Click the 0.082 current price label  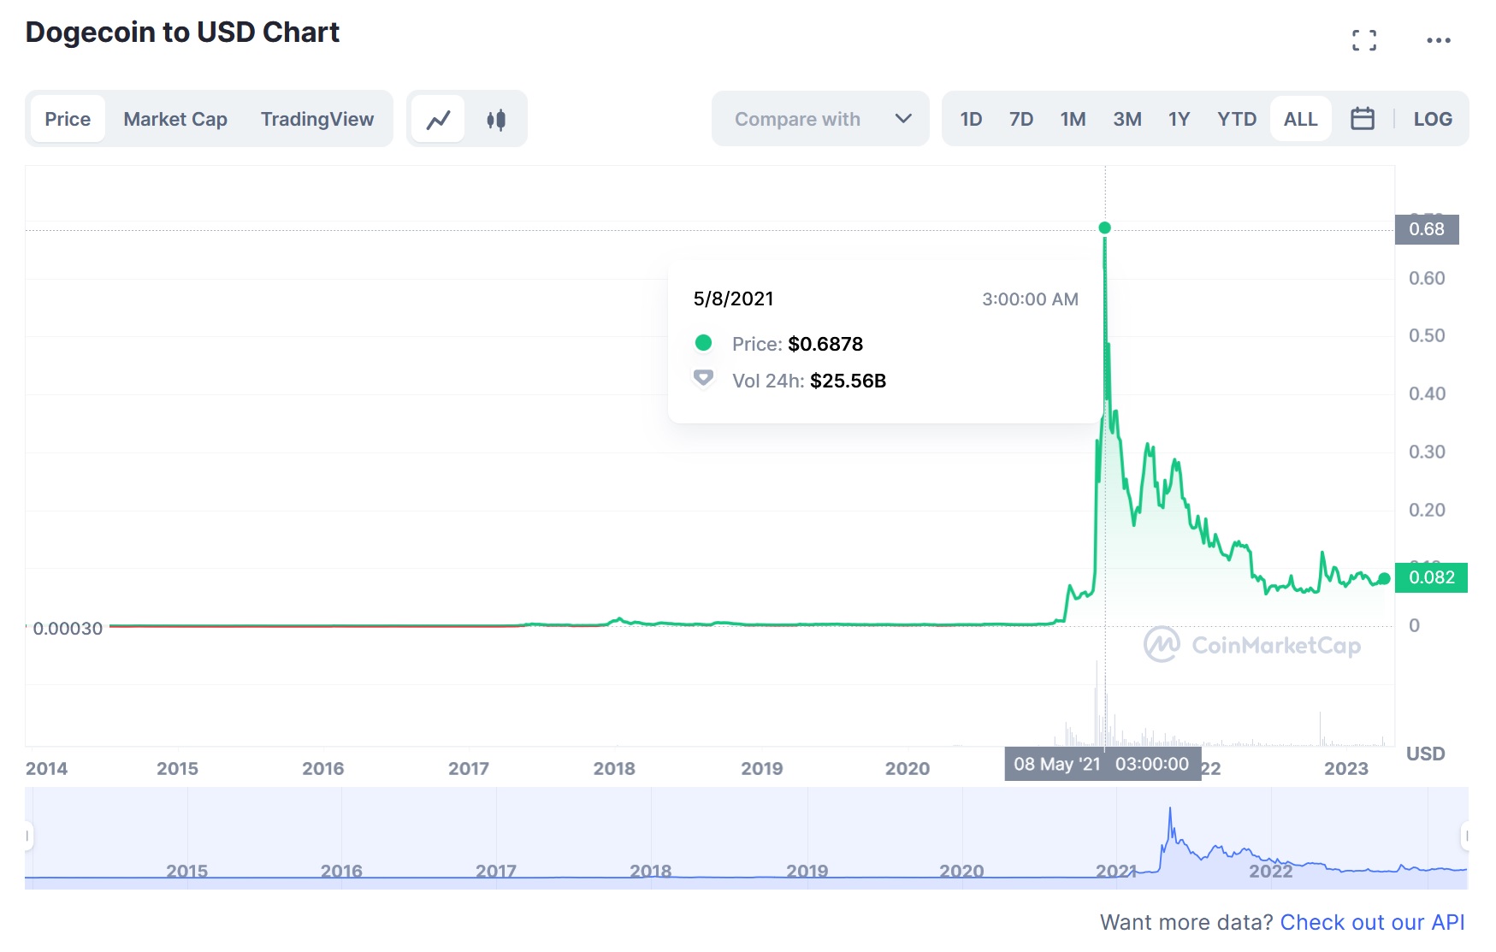coord(1431,577)
